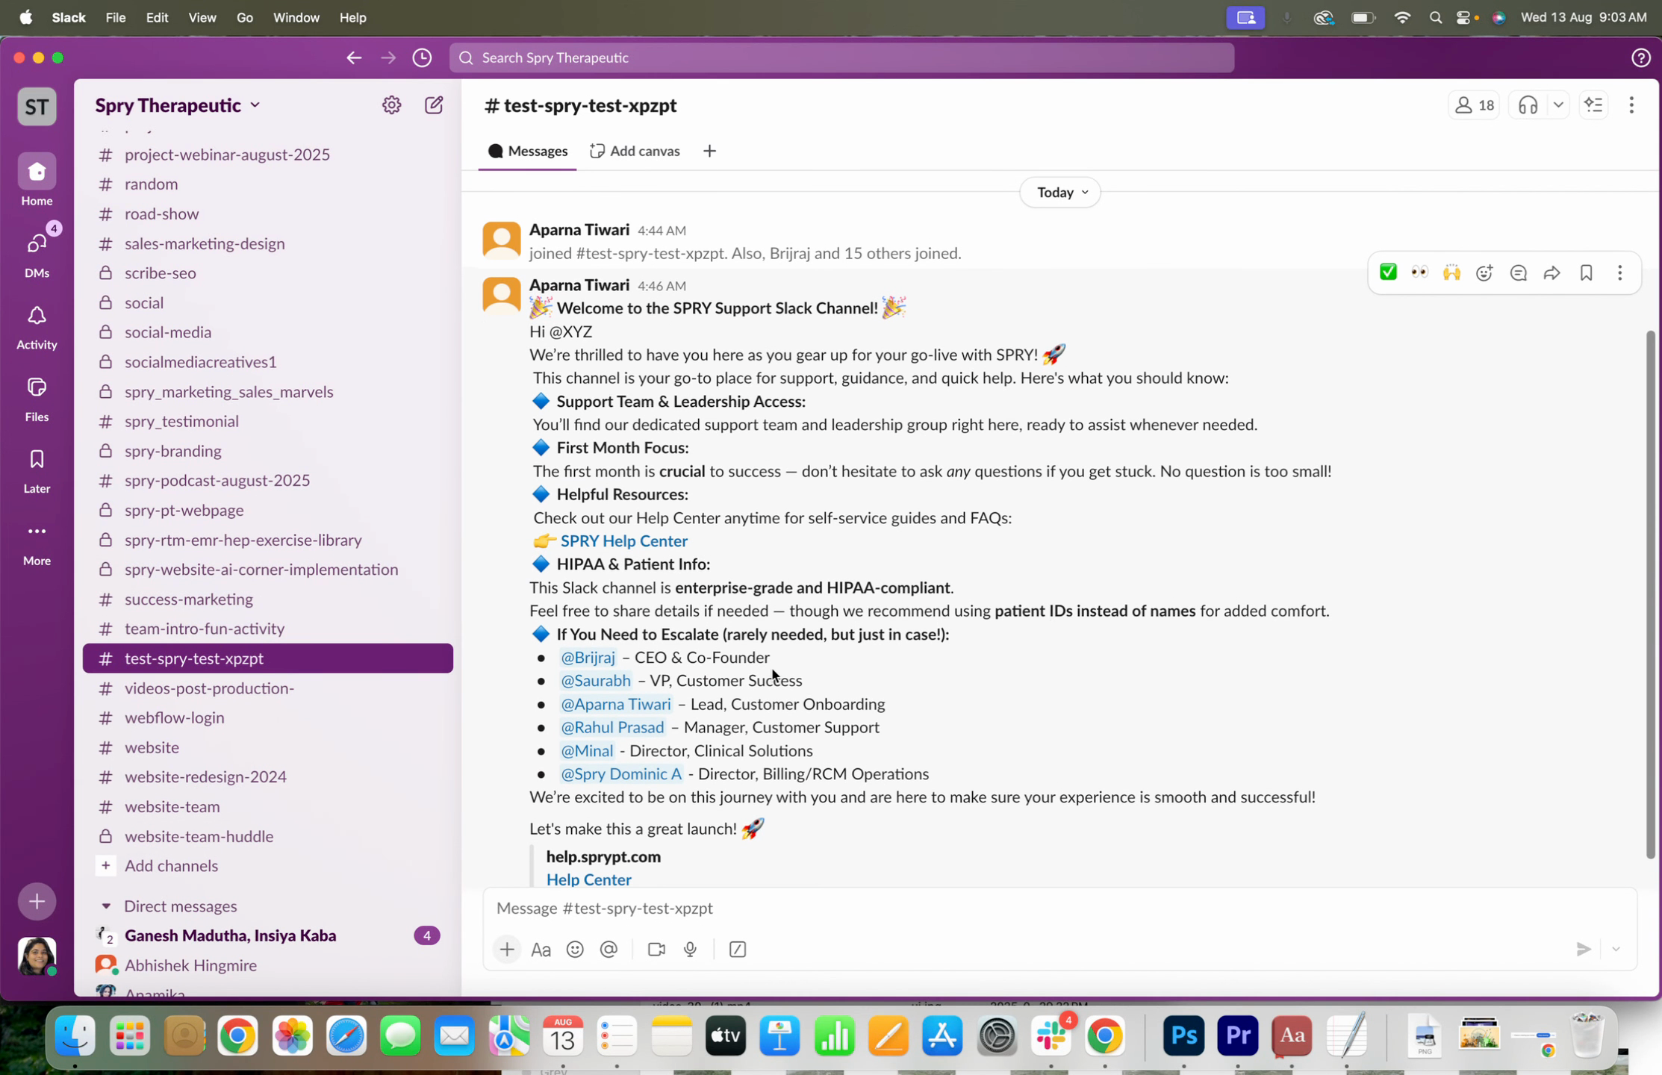Click the compose new message icon
1662x1075 pixels.
pyautogui.click(x=434, y=105)
